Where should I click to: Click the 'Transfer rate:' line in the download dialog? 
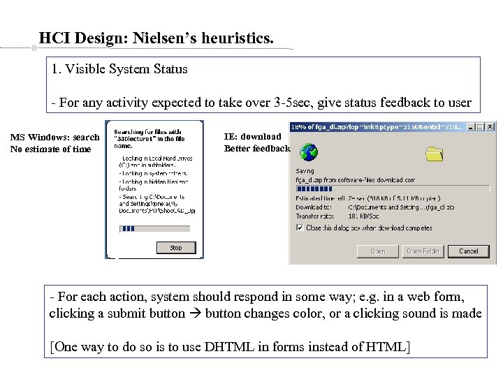coord(337,216)
